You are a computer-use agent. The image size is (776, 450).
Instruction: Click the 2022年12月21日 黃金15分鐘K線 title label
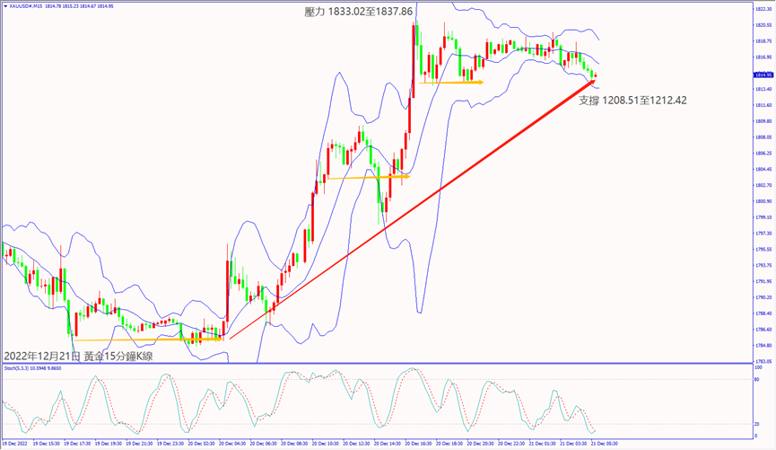[x=78, y=356]
